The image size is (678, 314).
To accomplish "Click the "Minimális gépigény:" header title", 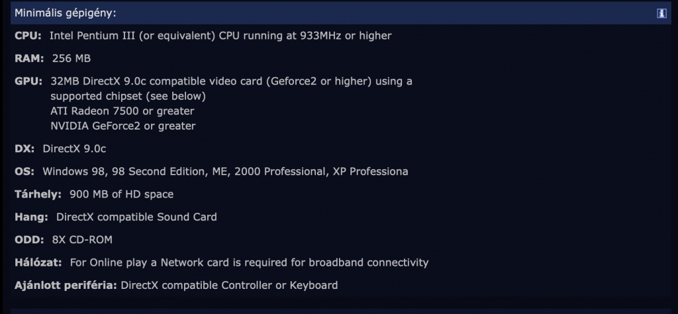I will click(62, 13).
